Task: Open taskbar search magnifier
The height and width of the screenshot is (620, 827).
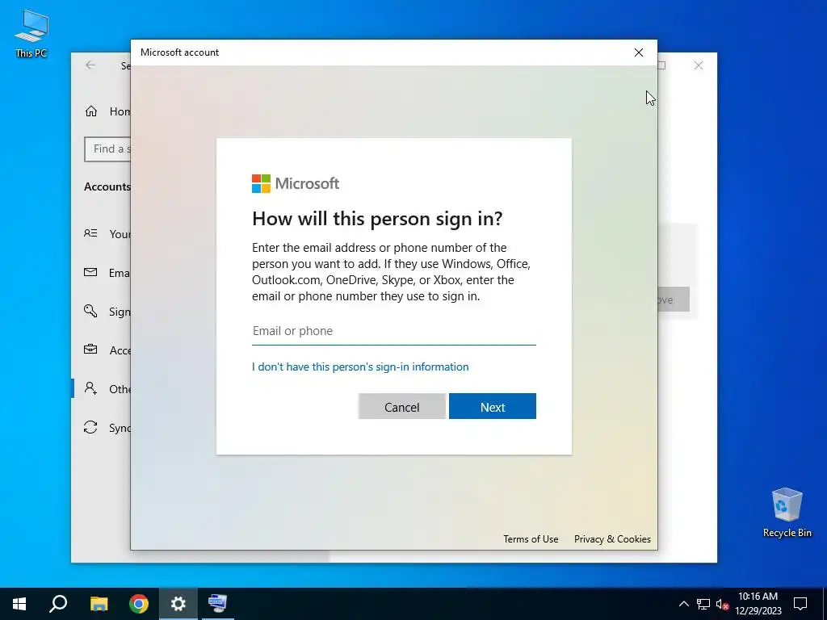Action: click(x=58, y=604)
